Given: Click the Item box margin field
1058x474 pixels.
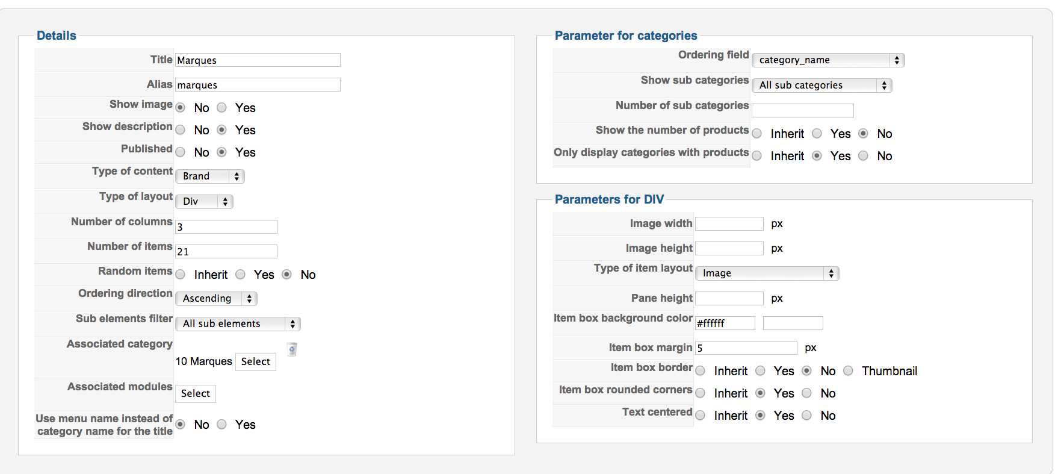Looking at the screenshot, I should pyautogui.click(x=746, y=348).
